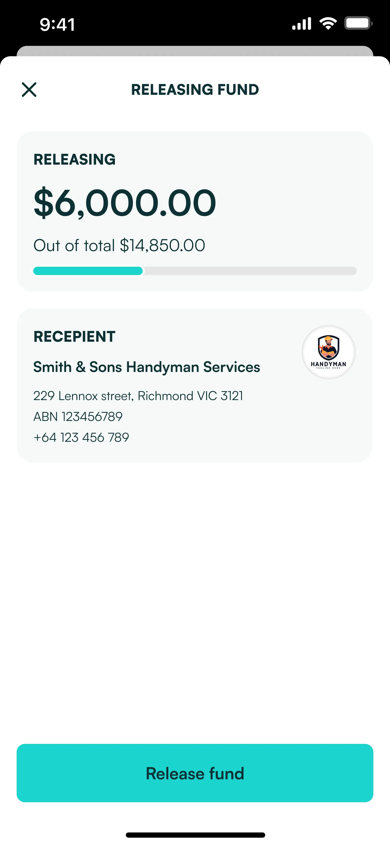Open Smith & Sons Handyman Services name
Screen dimensions: 390x846
[146, 367]
